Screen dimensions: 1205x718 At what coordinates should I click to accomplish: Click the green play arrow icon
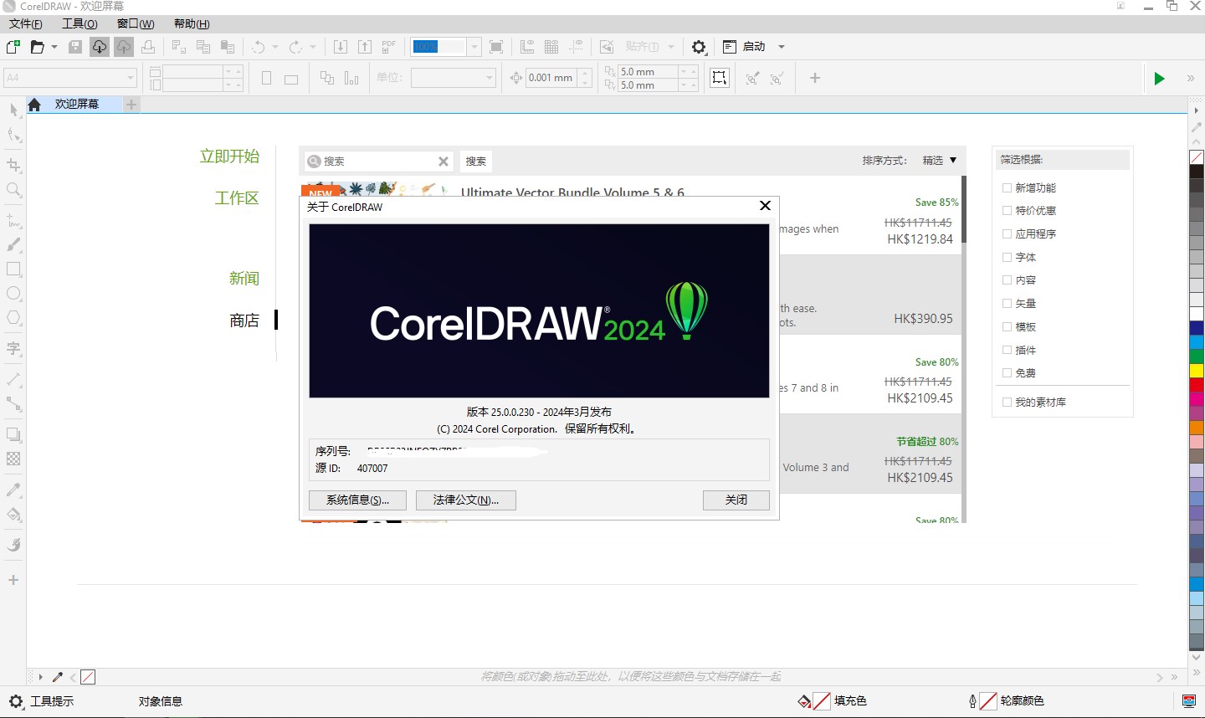(1159, 79)
